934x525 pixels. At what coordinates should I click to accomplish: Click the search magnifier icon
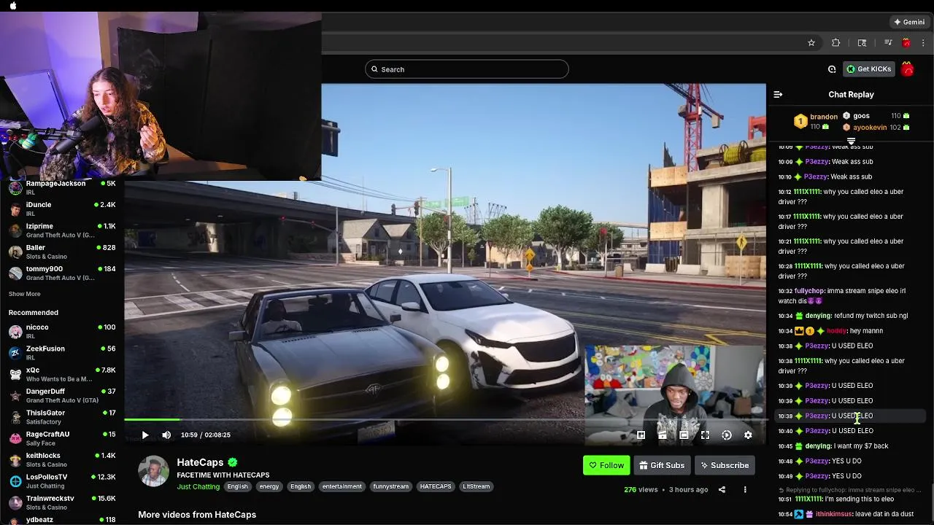tap(375, 69)
